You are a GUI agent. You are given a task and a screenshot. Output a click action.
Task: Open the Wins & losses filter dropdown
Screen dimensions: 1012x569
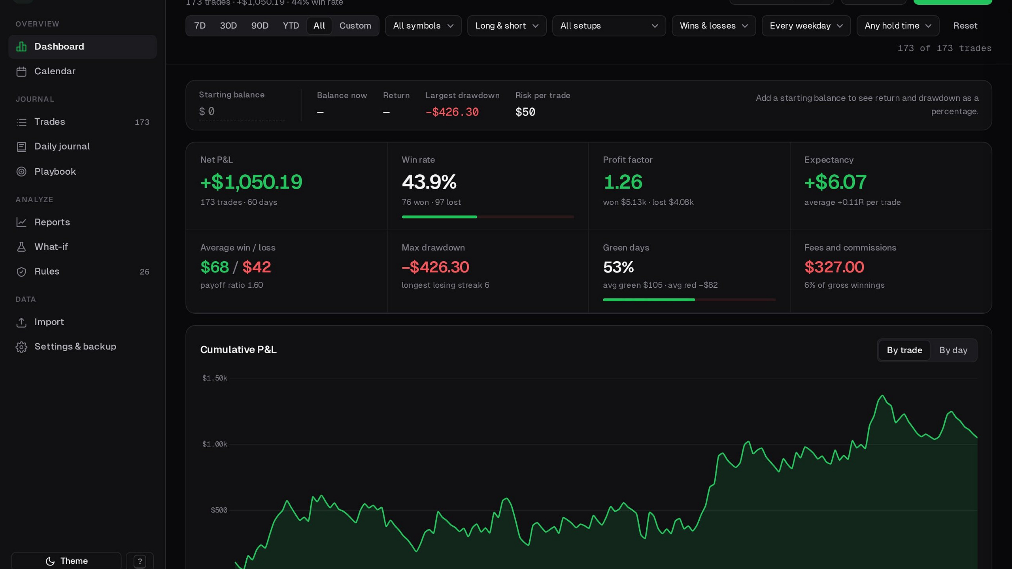[x=714, y=26]
